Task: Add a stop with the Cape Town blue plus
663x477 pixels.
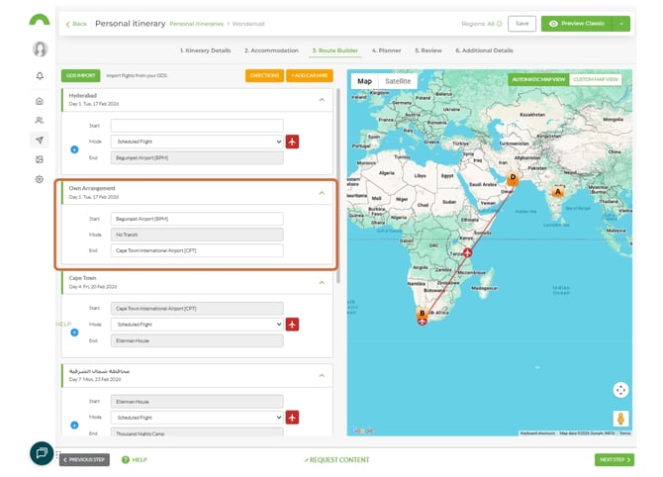Action: [74, 333]
